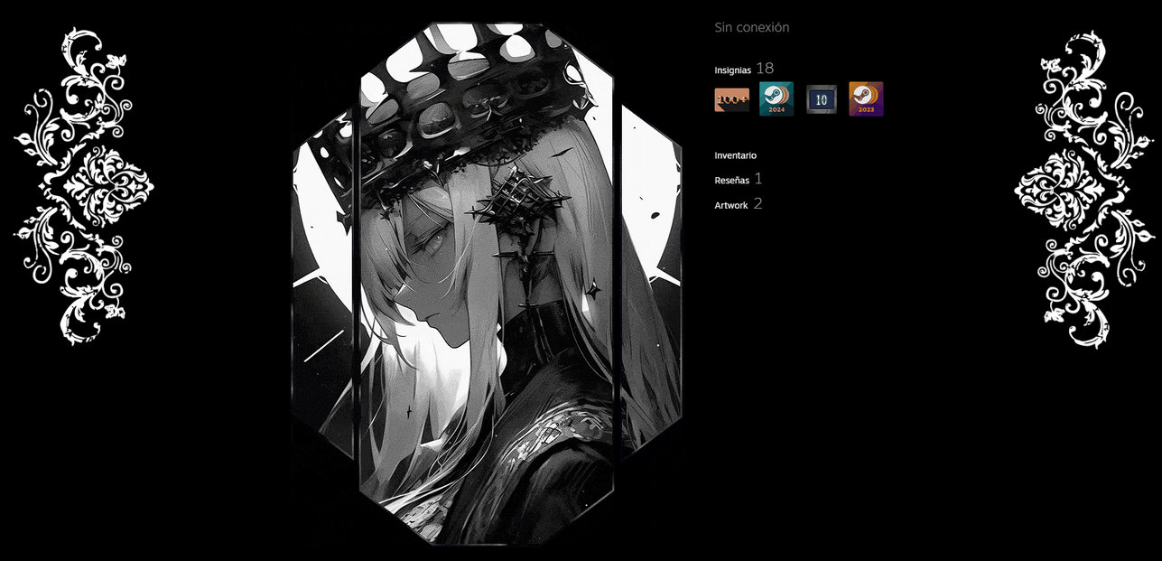Image resolution: width=1162 pixels, height=561 pixels.
Task: Click the badge count number 18
Action: tap(765, 68)
